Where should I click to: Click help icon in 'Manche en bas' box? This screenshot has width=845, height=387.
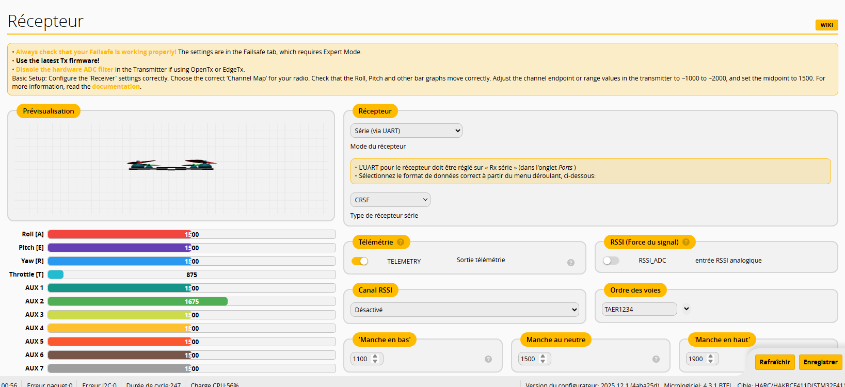[488, 359]
